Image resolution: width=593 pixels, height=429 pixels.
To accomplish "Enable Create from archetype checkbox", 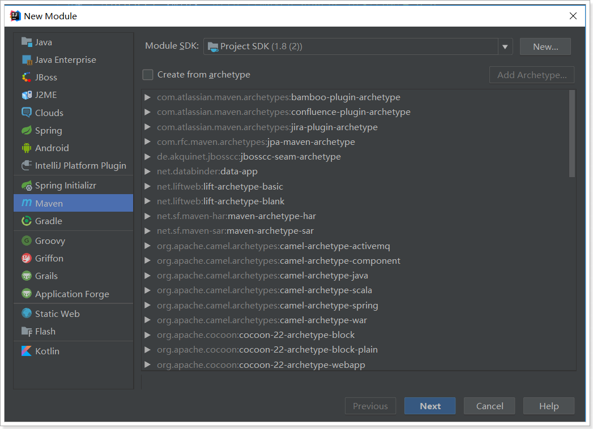I will (148, 75).
